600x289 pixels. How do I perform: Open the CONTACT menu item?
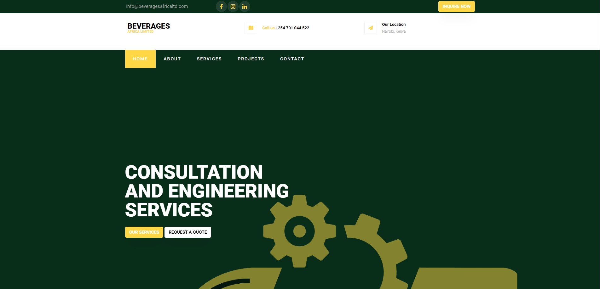point(292,59)
